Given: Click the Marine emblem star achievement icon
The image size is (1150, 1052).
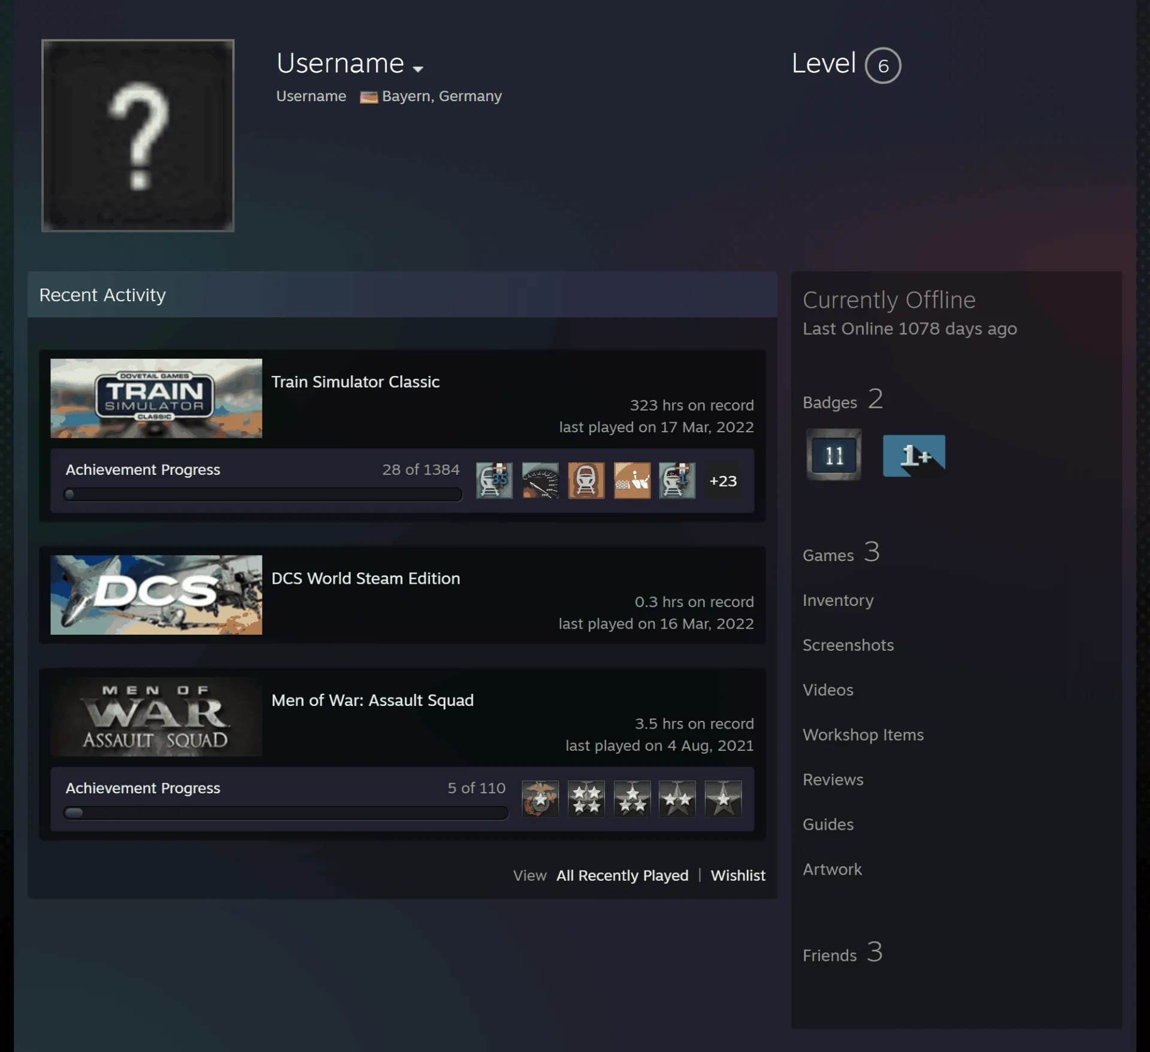Looking at the screenshot, I should pyautogui.click(x=540, y=799).
